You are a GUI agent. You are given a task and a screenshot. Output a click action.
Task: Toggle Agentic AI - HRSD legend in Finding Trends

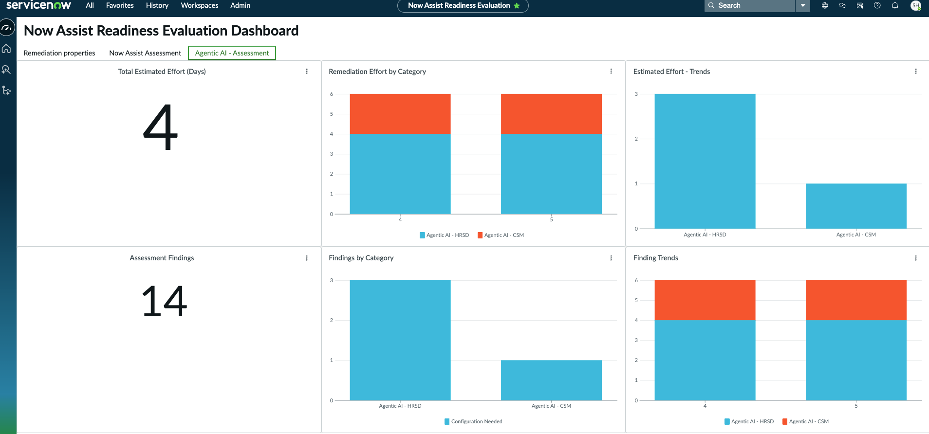(749, 421)
